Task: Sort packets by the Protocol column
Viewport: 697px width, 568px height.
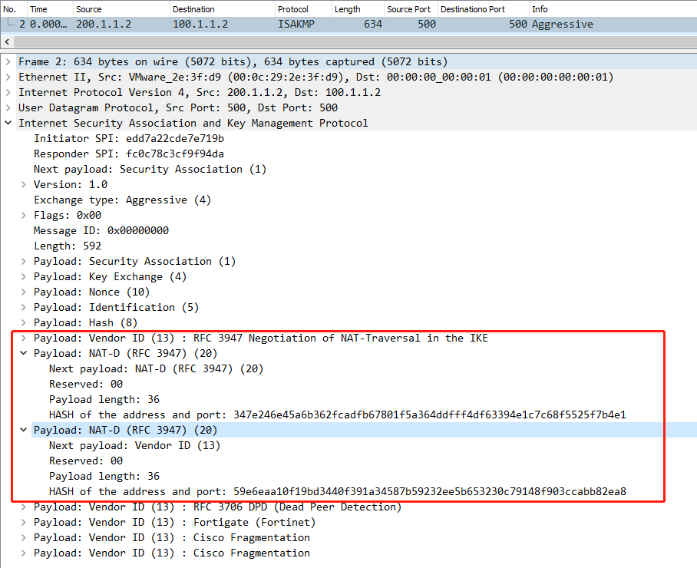Action: pyautogui.click(x=302, y=8)
